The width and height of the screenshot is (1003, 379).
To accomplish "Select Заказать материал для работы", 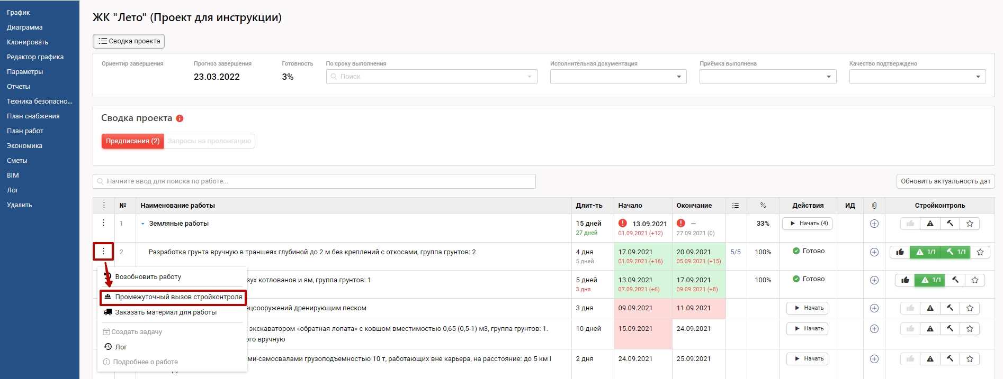I will click(x=166, y=312).
